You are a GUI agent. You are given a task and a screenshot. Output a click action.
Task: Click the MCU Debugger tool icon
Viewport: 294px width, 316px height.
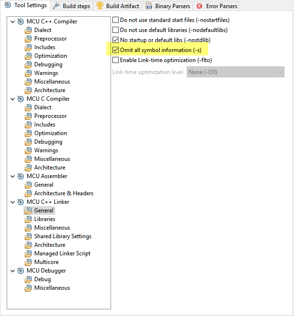pyautogui.click(x=20, y=271)
